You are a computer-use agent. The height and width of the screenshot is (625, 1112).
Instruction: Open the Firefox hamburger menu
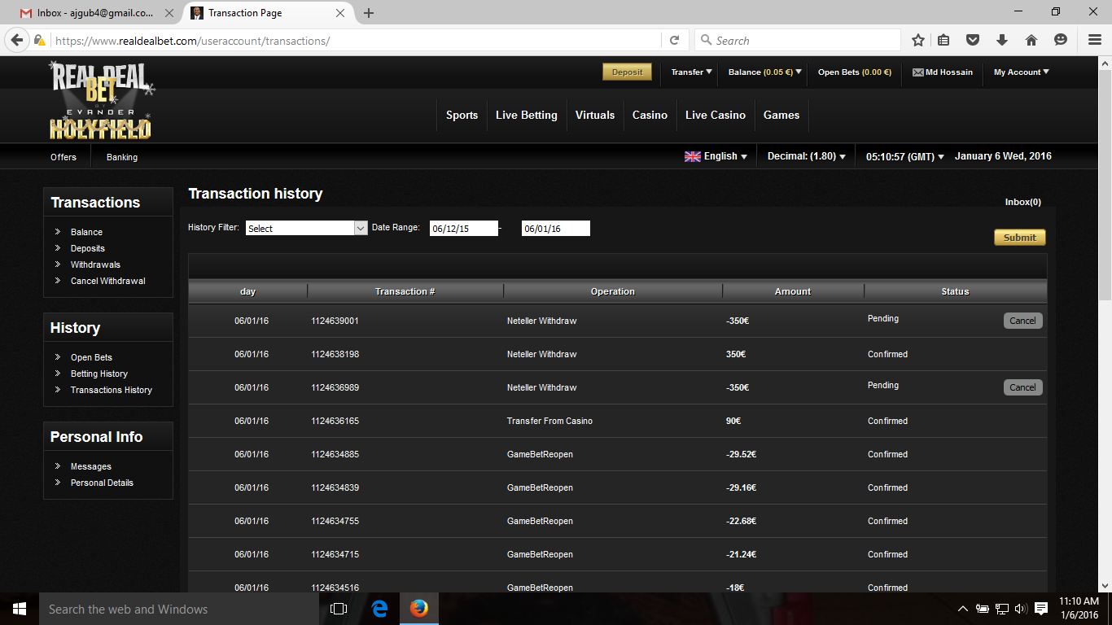(1095, 40)
